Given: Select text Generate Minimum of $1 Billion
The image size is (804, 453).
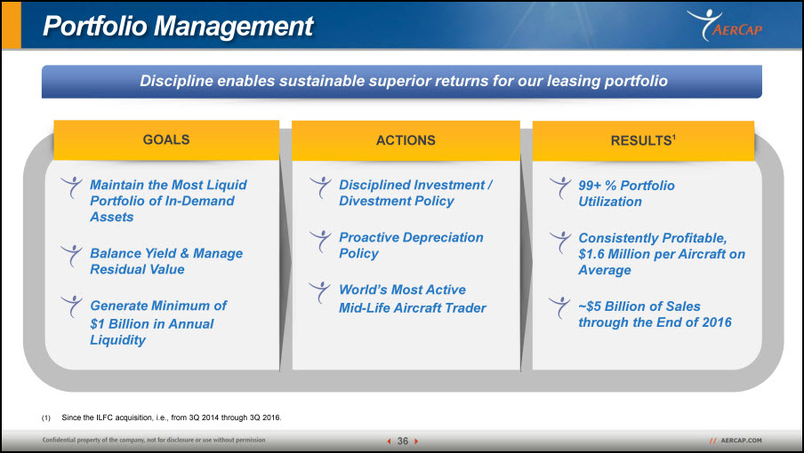Looking at the screenshot, I should [x=158, y=322].
